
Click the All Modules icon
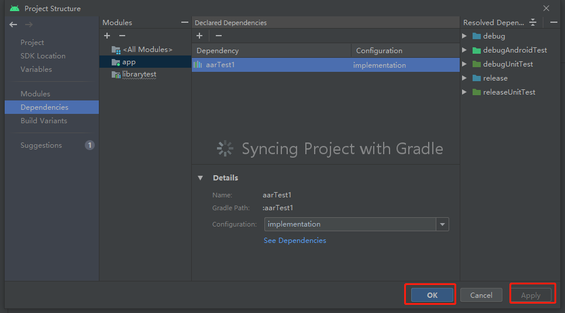(116, 50)
